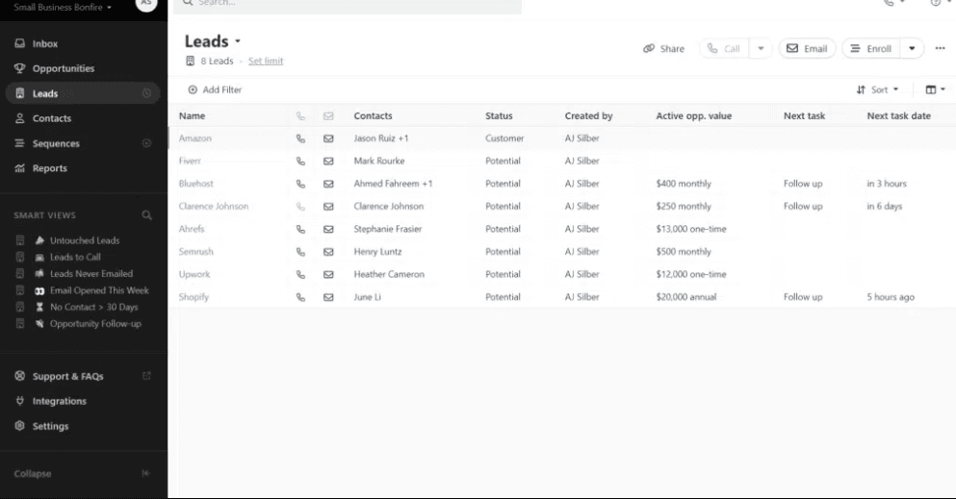The height and width of the screenshot is (499, 956).
Task: Open the Untouched Leads smart view
Action: coord(84,240)
